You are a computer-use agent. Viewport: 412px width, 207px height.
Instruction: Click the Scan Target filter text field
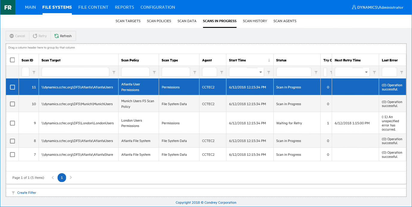click(75, 72)
